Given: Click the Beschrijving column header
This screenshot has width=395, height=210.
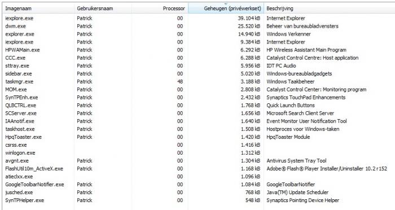Looking at the screenshot, I should [x=329, y=8].
